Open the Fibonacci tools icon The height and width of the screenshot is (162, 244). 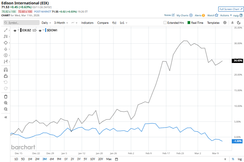6,36
